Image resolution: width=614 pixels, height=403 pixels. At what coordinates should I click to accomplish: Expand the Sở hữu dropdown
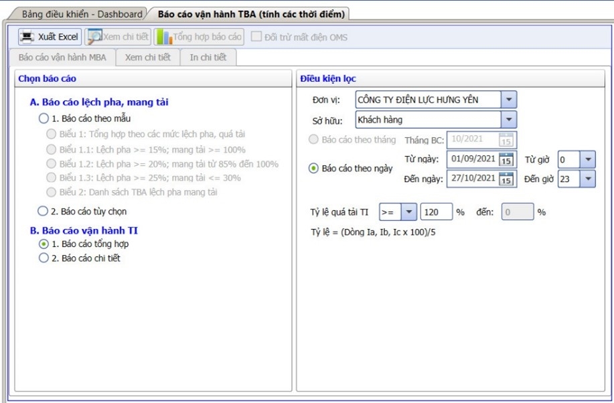click(x=509, y=120)
